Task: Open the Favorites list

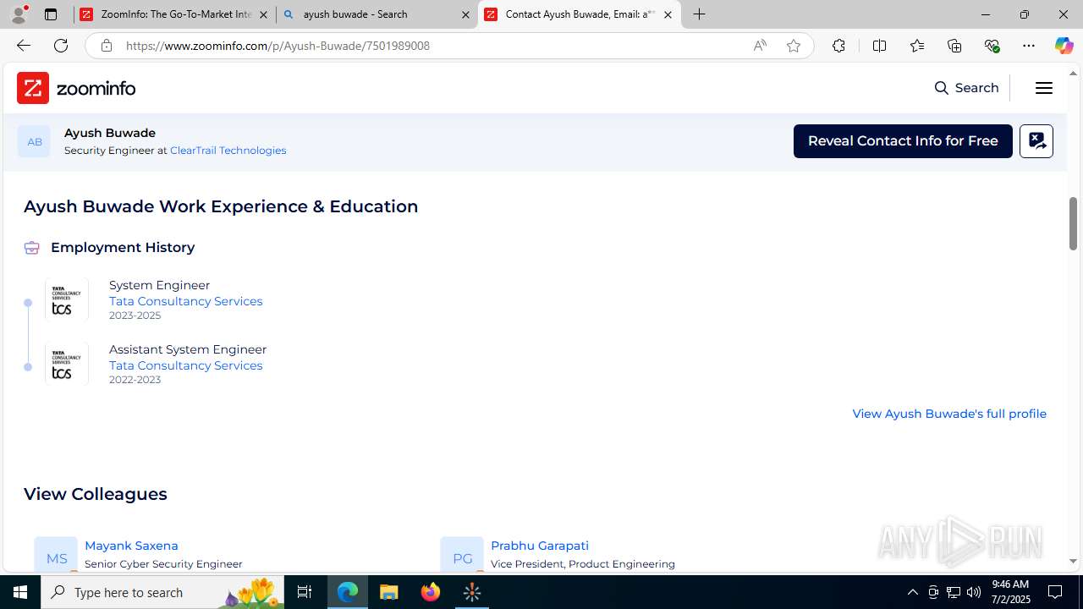Action: 917,46
